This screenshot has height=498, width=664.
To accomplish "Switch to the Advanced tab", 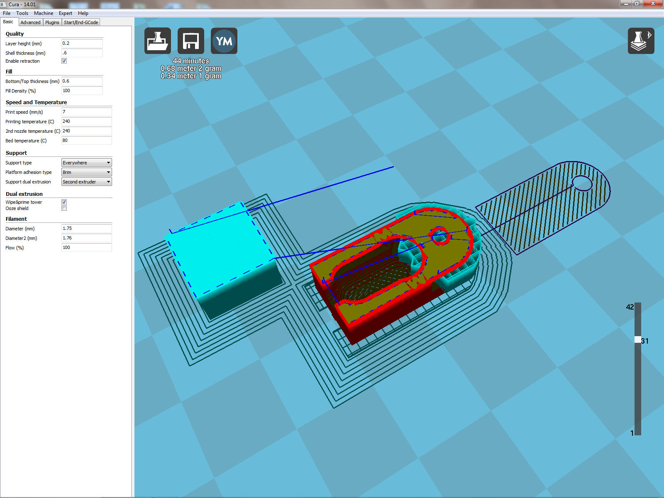I will coord(30,22).
